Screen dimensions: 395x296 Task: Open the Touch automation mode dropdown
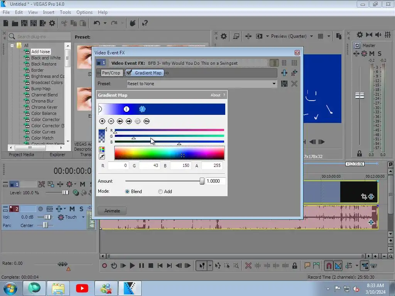pyautogui.click(x=83, y=217)
